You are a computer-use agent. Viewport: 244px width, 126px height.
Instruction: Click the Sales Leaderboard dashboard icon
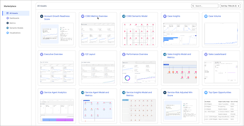[x=206, y=54]
